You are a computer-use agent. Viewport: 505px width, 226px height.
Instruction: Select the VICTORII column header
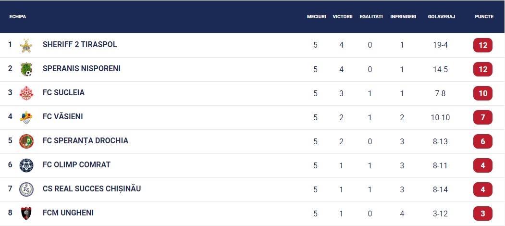[x=343, y=17]
